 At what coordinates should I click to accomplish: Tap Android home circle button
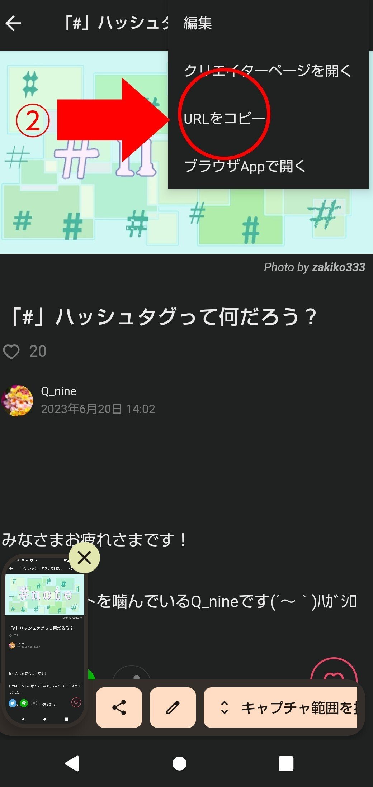(179, 763)
